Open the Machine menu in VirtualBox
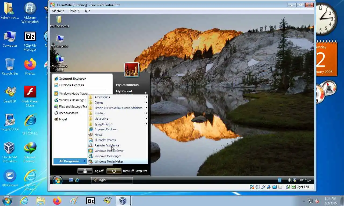This screenshot has width=344, height=206. click(58, 11)
